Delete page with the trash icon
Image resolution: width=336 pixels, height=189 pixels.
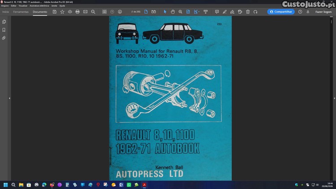coord(248,12)
